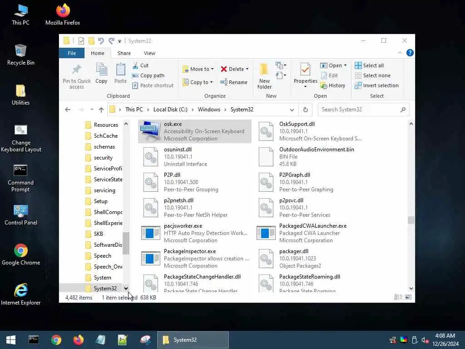465x349 pixels.
Task: Click the Undo icon in title bar
Action: pyautogui.click(x=101, y=40)
